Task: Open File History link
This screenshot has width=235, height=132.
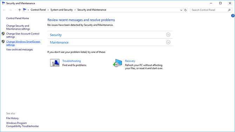Action: (12, 118)
